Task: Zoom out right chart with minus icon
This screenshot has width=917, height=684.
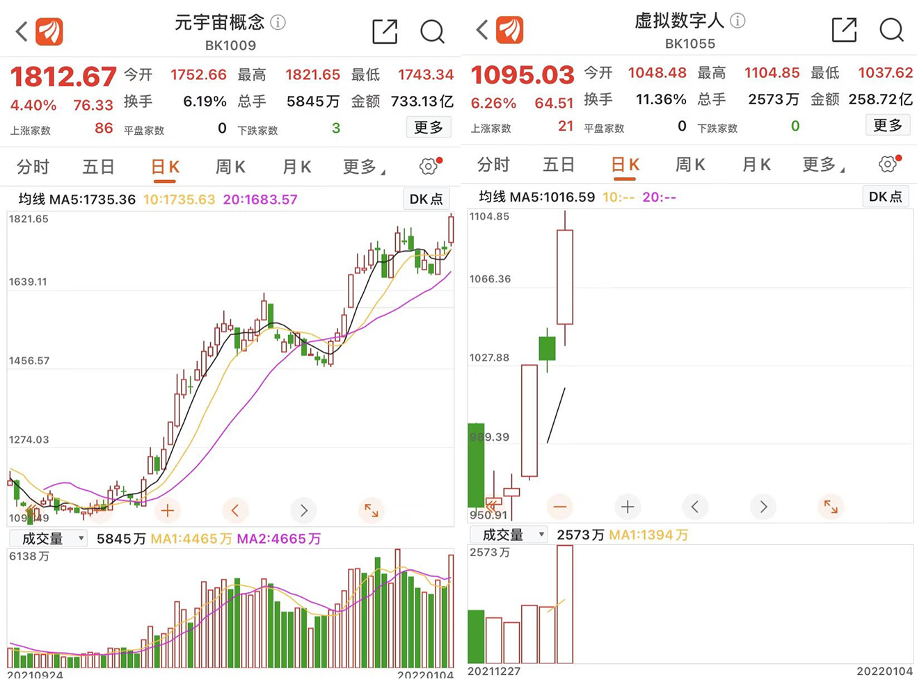Action: pyautogui.click(x=559, y=507)
